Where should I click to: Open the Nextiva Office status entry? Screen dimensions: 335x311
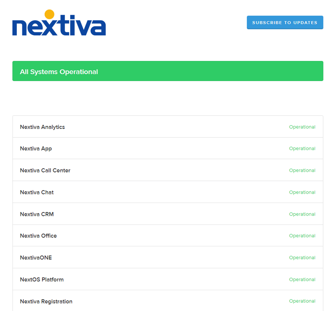(38, 236)
